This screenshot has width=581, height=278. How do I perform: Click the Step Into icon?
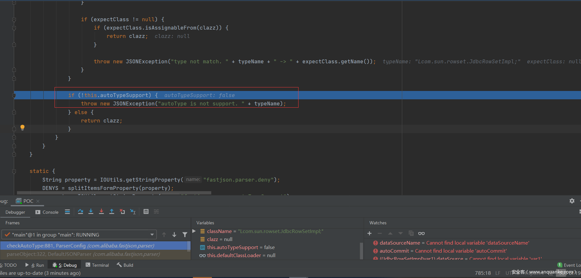coord(91,211)
